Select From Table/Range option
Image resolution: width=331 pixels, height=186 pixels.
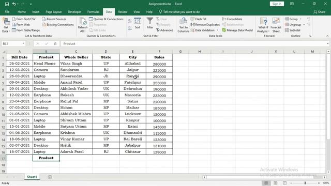coord(26,30)
